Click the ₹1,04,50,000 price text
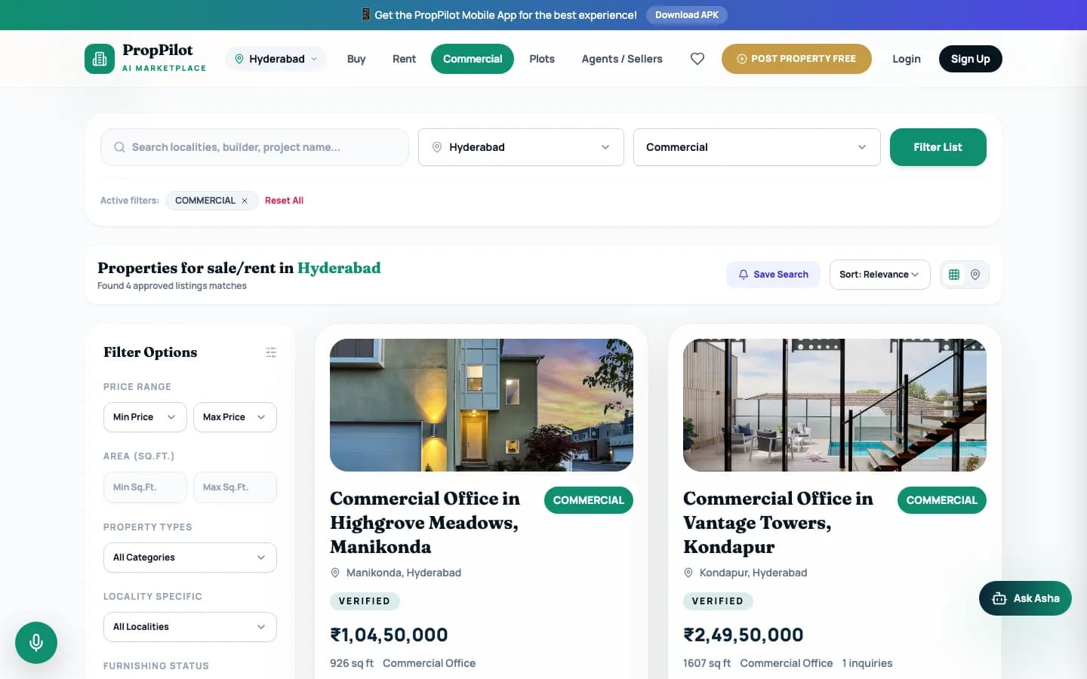 coord(389,635)
